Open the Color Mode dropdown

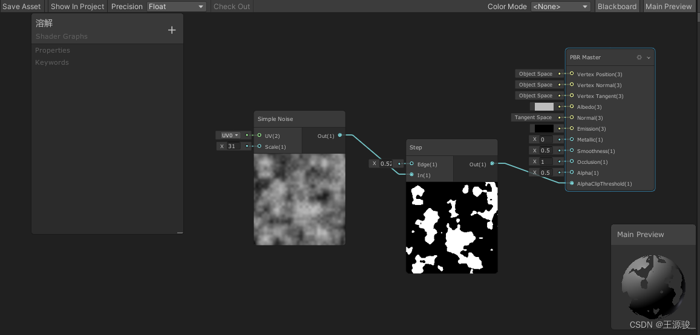point(560,7)
